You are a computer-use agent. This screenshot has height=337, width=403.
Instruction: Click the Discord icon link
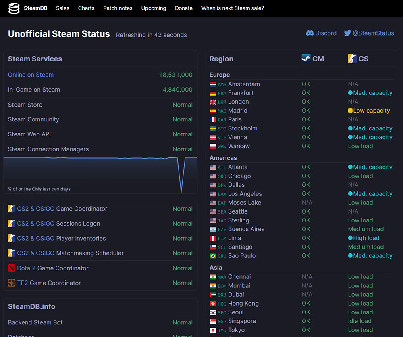pos(310,33)
